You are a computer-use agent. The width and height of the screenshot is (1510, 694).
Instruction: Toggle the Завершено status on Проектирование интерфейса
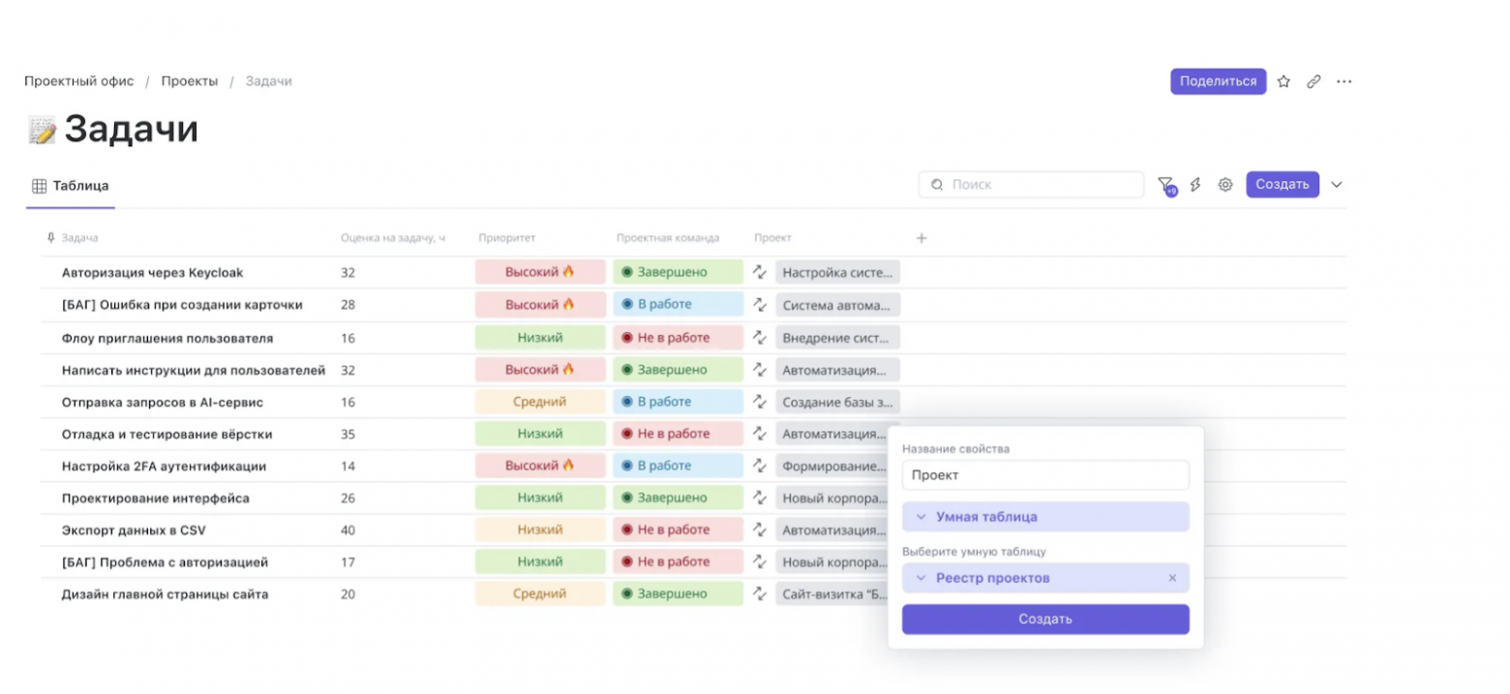click(679, 498)
